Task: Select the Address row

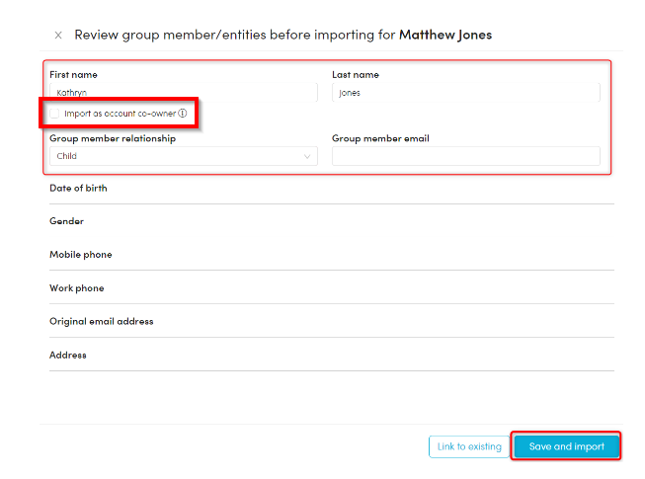Action: click(x=331, y=355)
